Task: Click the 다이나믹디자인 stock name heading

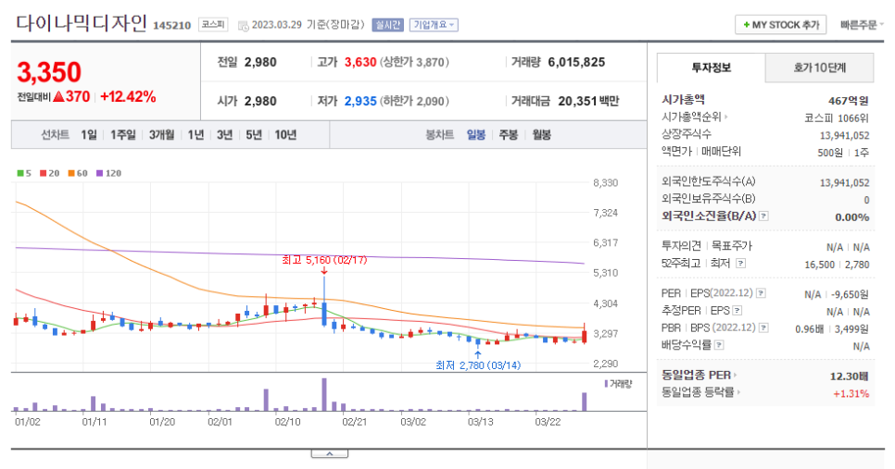Action: point(82,24)
